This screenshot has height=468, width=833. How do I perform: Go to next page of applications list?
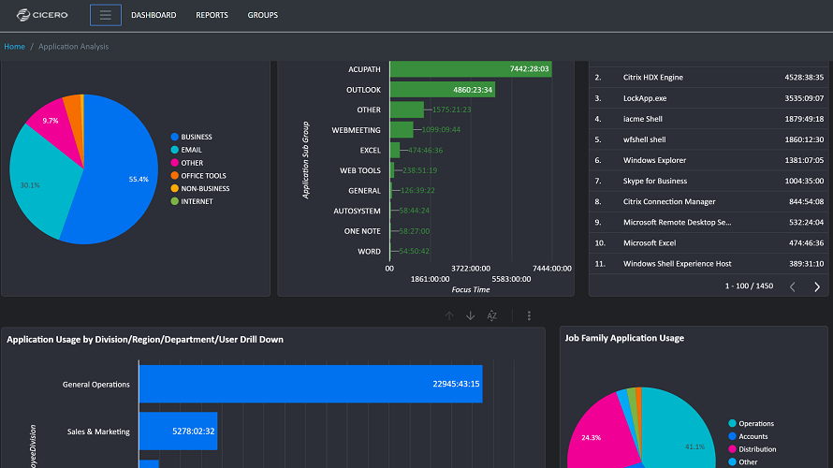pyautogui.click(x=817, y=286)
